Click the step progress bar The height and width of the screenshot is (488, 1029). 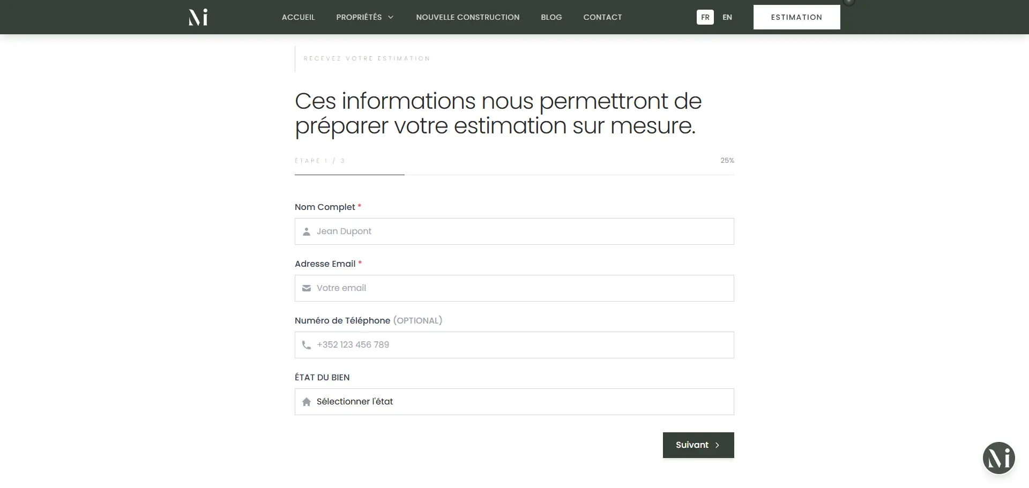514,175
